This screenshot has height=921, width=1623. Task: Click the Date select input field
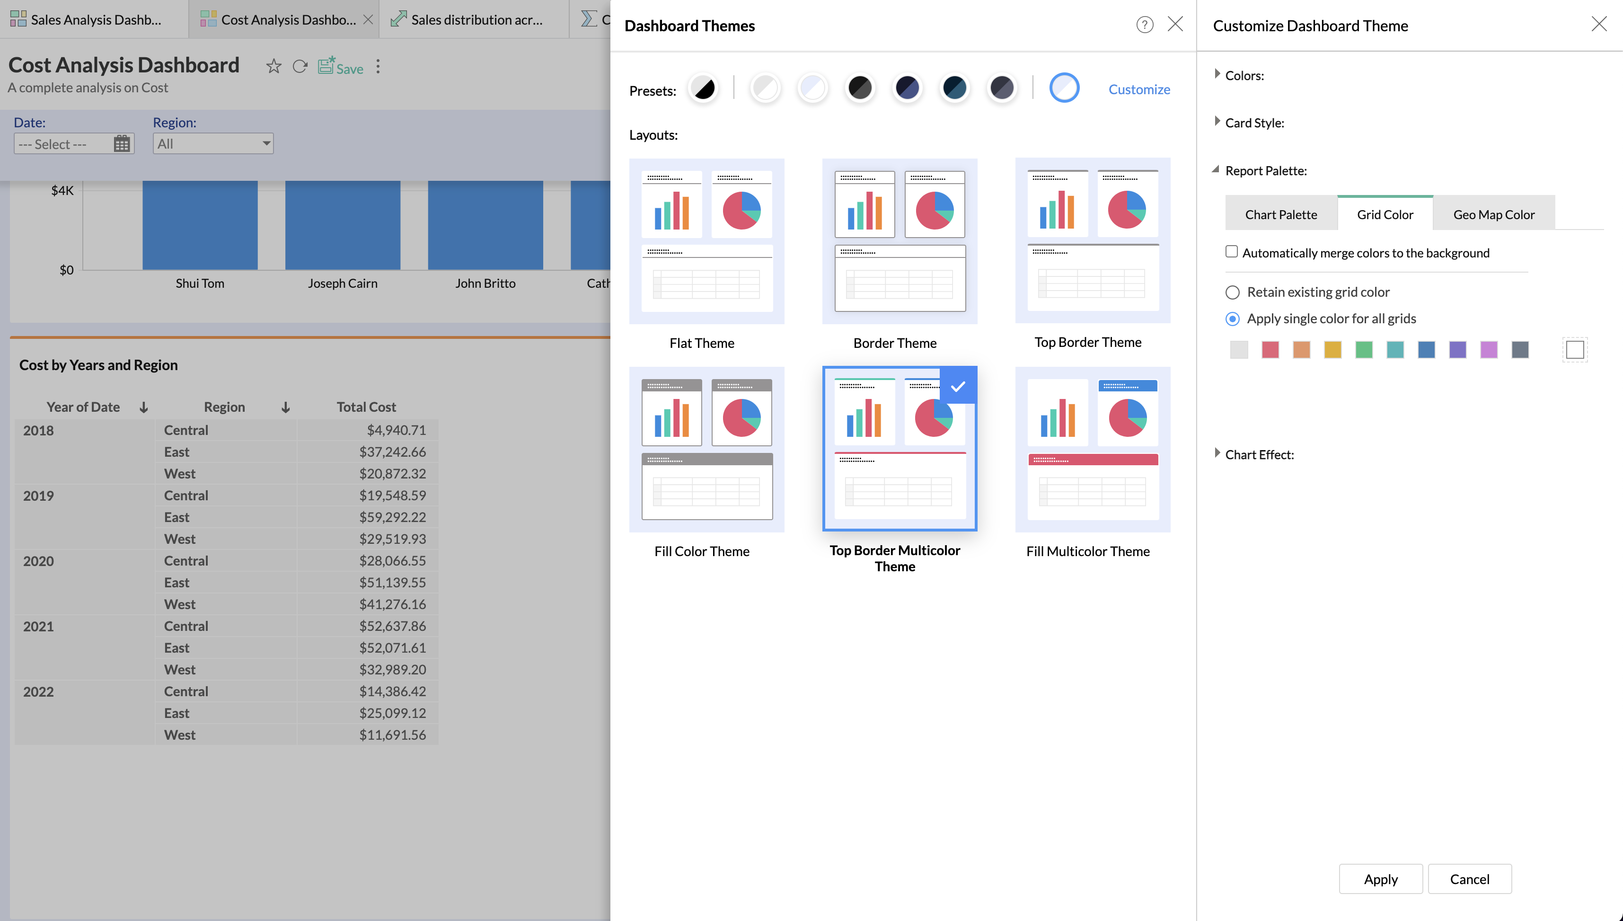click(x=74, y=143)
